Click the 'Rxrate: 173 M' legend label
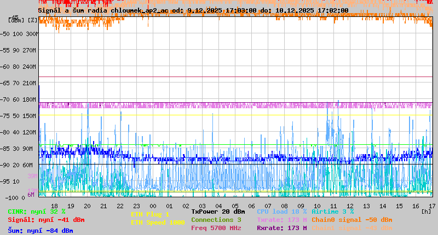The height and width of the screenshot is (235, 438). click(282, 228)
